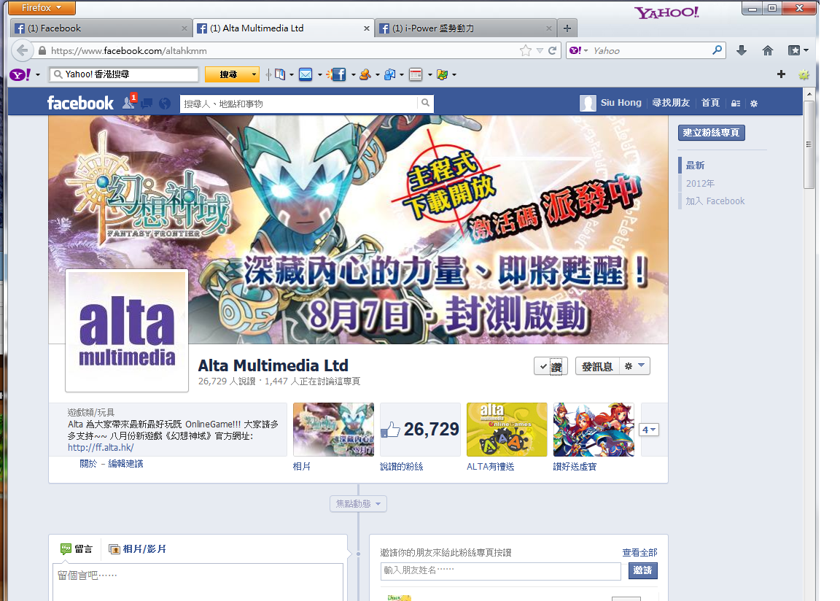
Task: Click the auction gavel icon on Yahoo toolbar
Action: 365,74
